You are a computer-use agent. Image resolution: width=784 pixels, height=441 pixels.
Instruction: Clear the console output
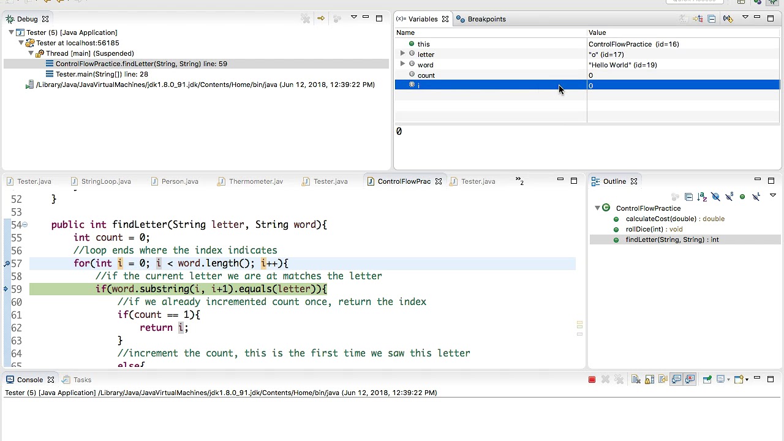tap(636, 380)
